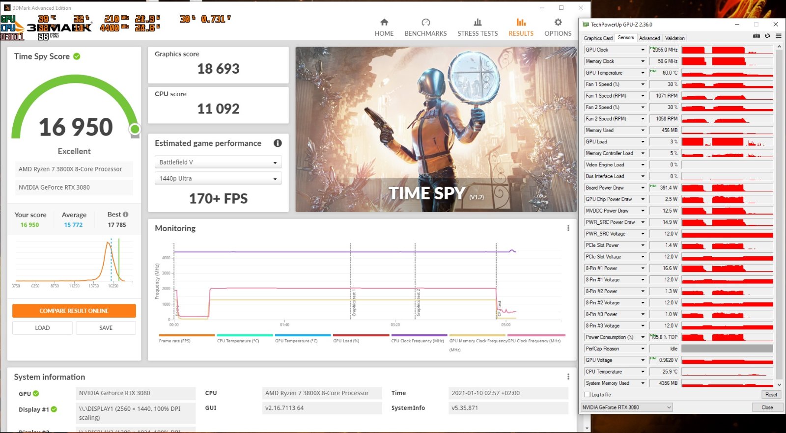
Task: Click the CPU Temperature legend color bar
Action: 245,335
